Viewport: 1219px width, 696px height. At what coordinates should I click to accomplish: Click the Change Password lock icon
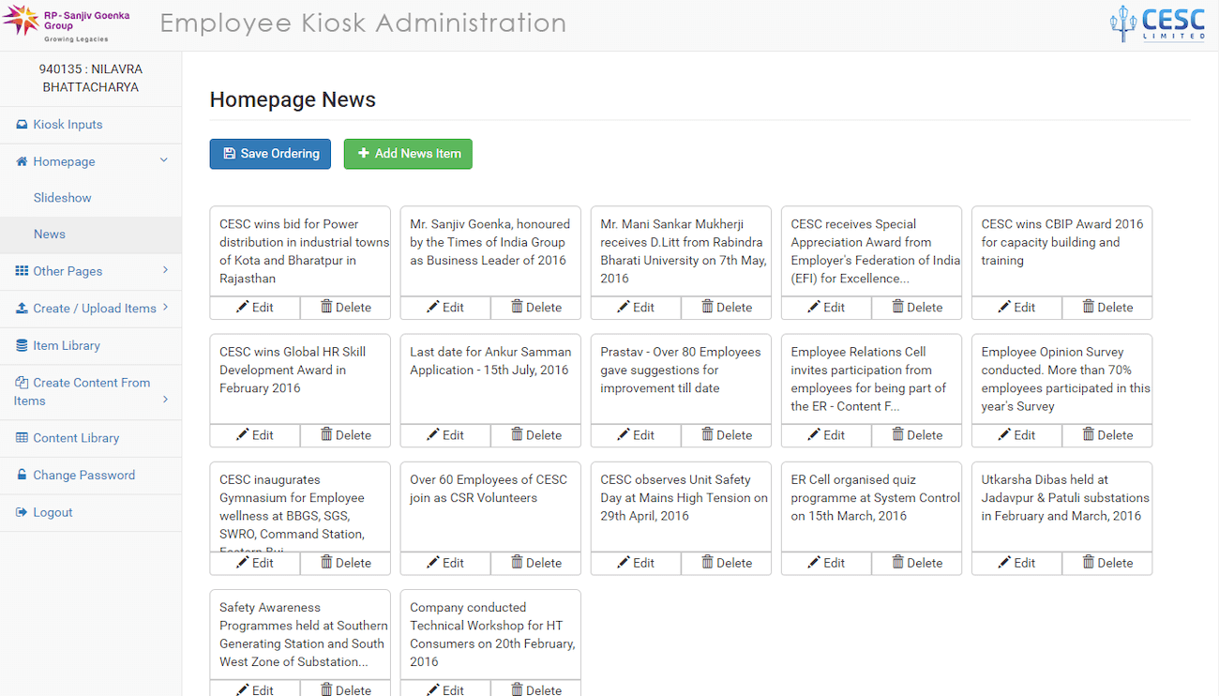click(22, 476)
